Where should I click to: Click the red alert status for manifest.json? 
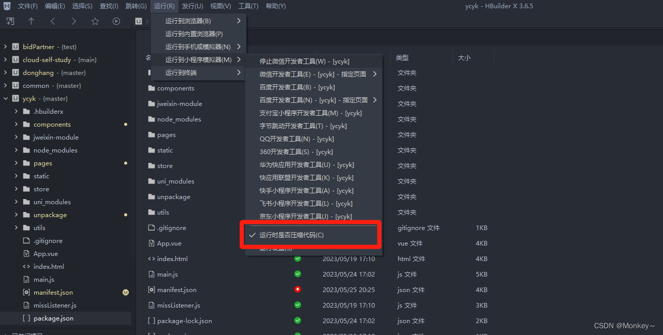[297, 290]
